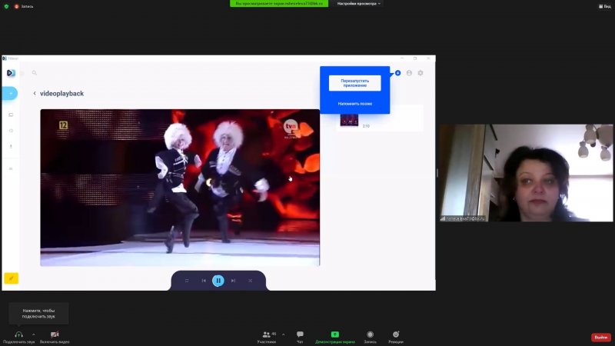Viewport: 615px width, 346px height.
Task: Click the blue update download icon
Action: pyautogui.click(x=397, y=73)
